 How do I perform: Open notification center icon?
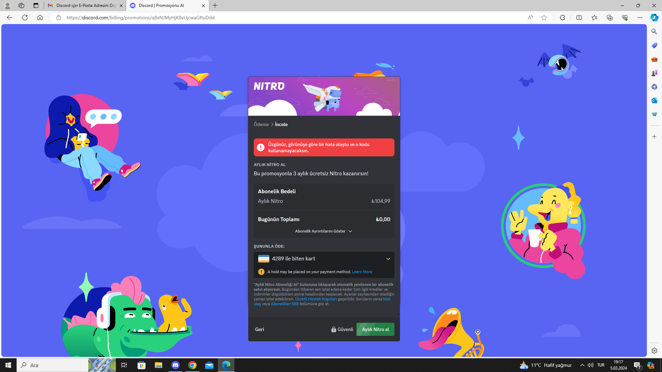point(637,365)
